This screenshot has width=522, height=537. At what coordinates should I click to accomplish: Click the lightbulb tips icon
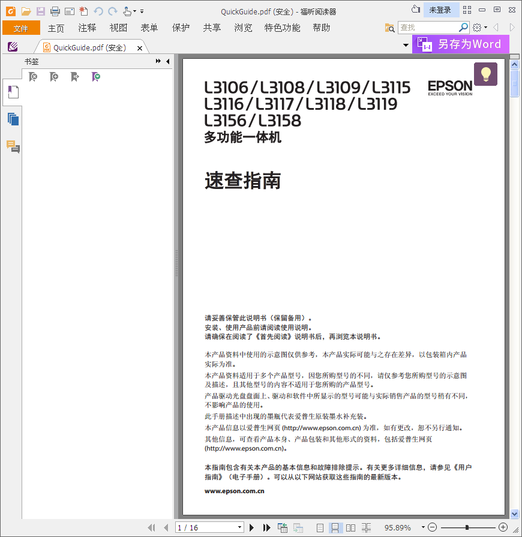(x=485, y=74)
